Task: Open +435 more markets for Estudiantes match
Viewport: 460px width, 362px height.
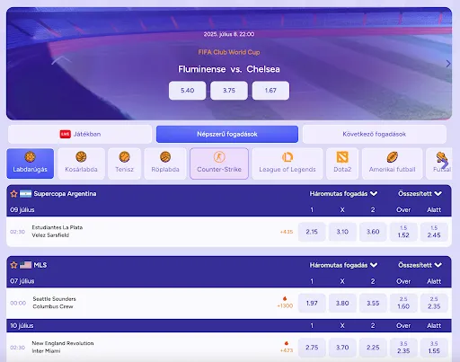Action: 287,232
